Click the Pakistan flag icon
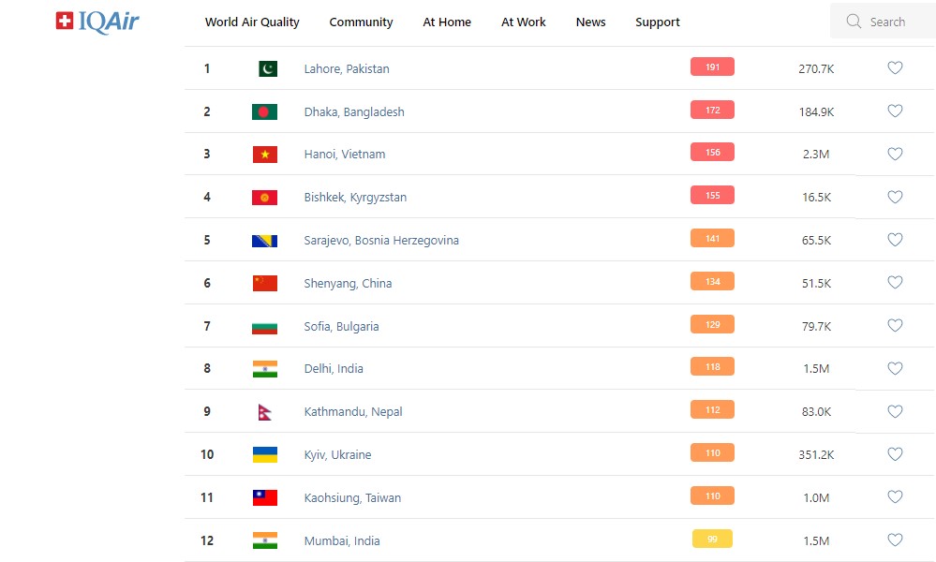This screenshot has width=936, height=562. pos(267,68)
